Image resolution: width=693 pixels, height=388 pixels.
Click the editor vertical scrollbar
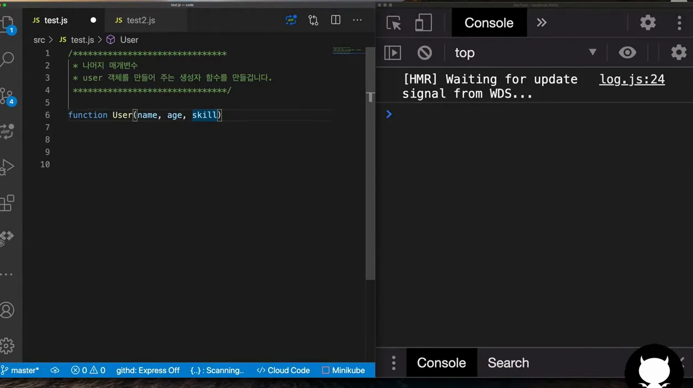370,163
